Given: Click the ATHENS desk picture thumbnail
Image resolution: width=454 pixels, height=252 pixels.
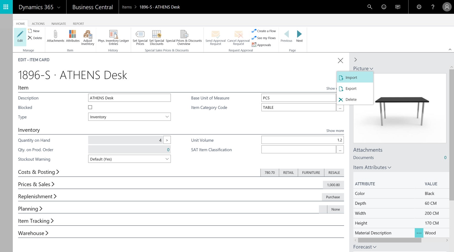Looking at the screenshot, I should pyautogui.click(x=400, y=108).
